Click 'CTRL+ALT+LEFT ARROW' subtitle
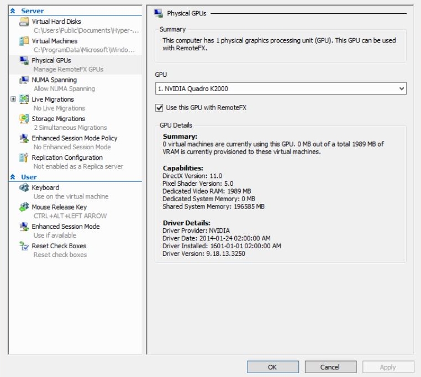 point(70,216)
